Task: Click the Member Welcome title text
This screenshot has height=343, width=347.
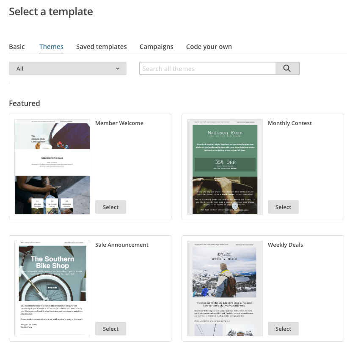Action: (119, 123)
